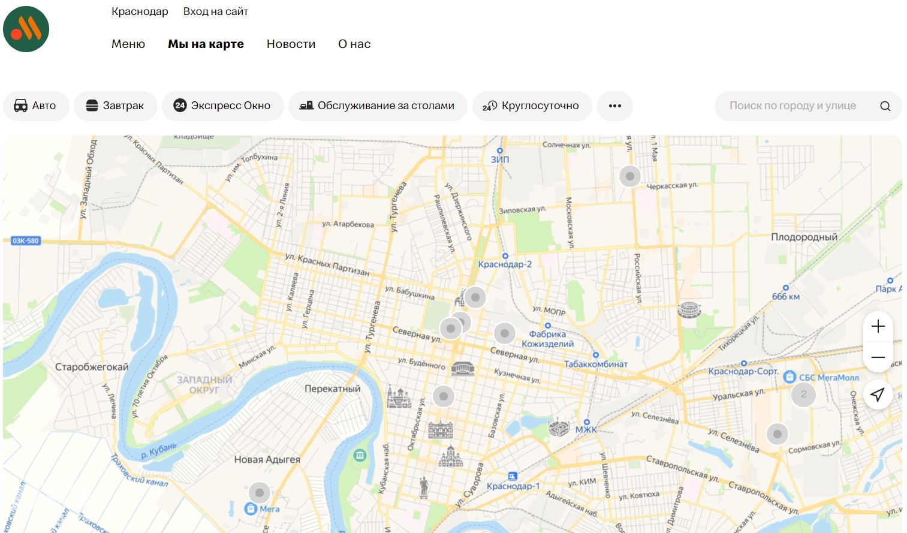This screenshot has width=907, height=533.
Task: Click restaurant marker near Сормовская ул.
Action: tap(777, 434)
